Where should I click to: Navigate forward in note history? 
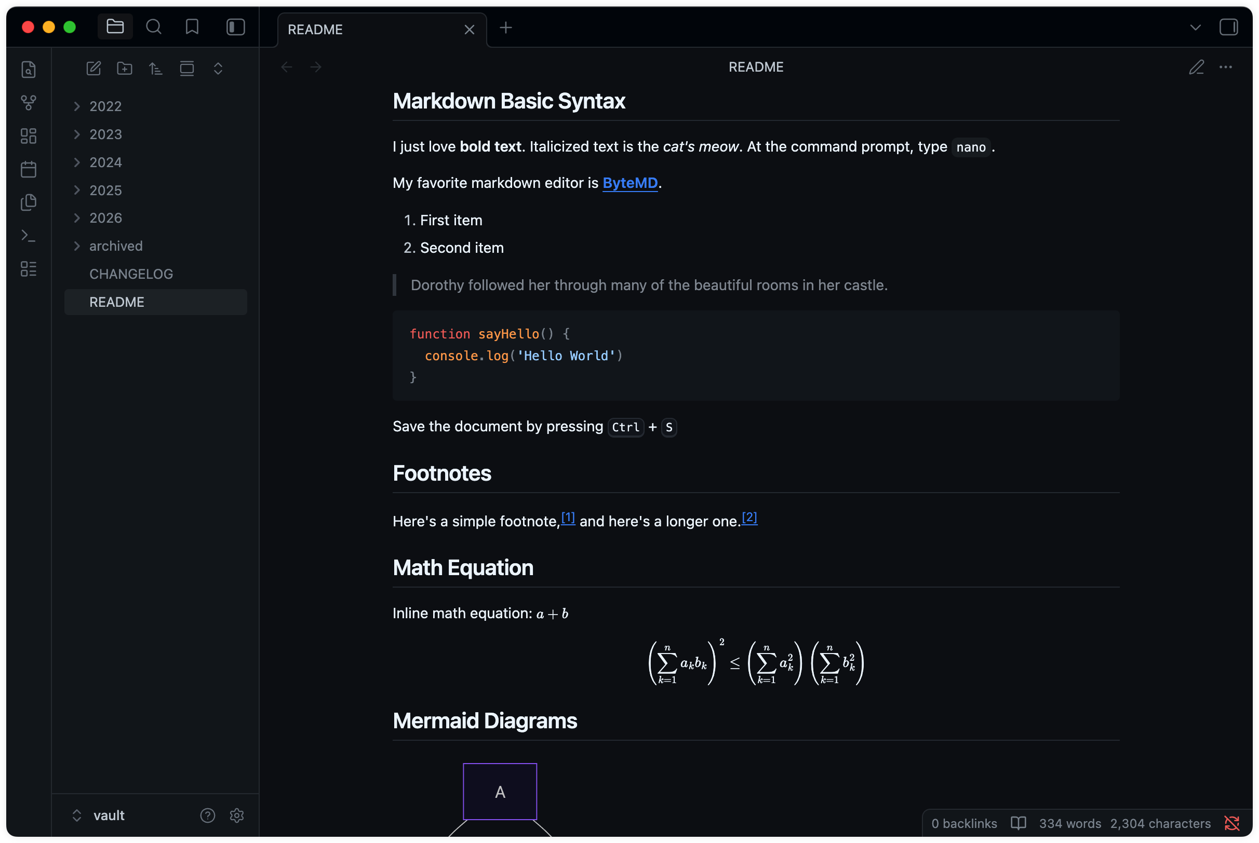click(x=316, y=66)
